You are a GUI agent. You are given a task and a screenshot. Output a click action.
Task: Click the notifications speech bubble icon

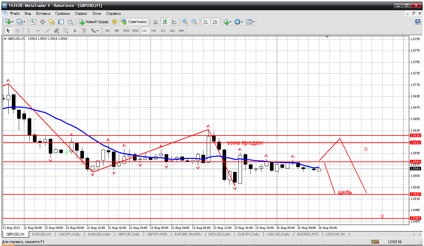[x=418, y=22]
